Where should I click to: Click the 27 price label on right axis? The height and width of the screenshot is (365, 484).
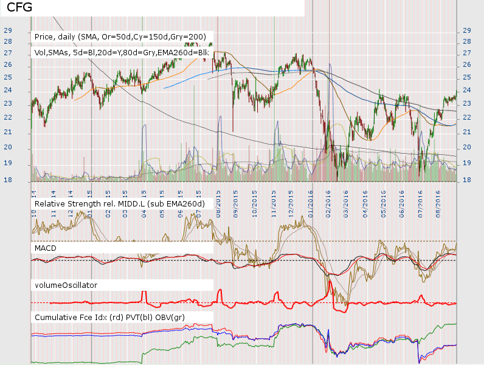pos(468,53)
